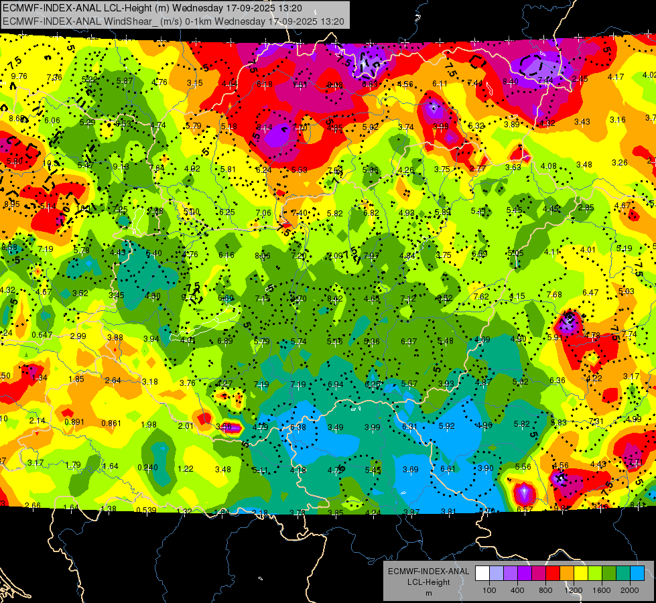
Task: Click the wind shear value 6.47
Action: coord(590,293)
